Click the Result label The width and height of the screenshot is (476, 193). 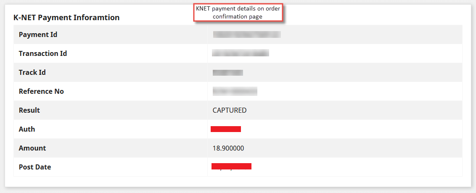[29, 110]
